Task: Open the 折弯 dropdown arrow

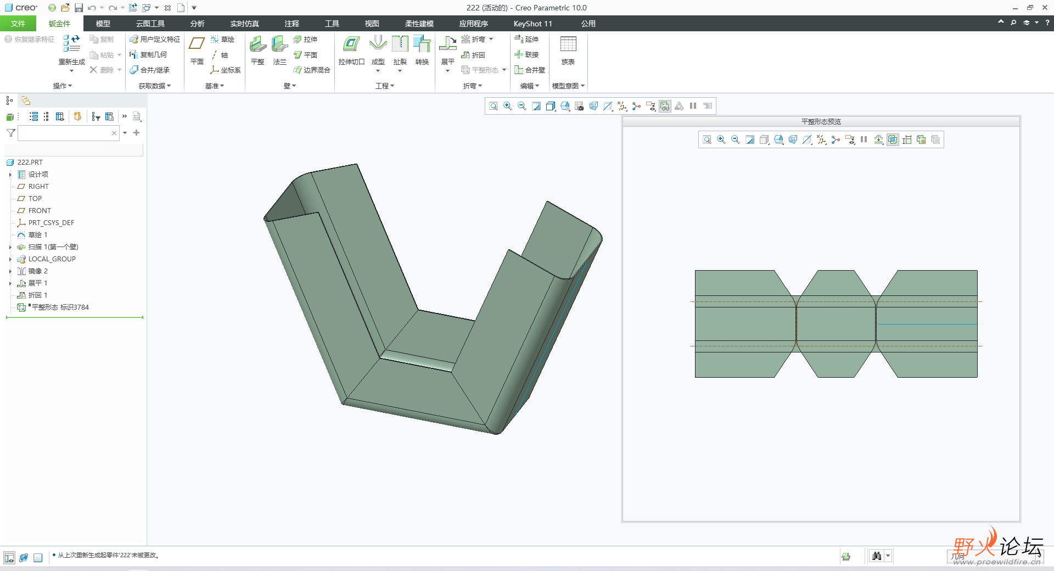Action: tap(491, 40)
